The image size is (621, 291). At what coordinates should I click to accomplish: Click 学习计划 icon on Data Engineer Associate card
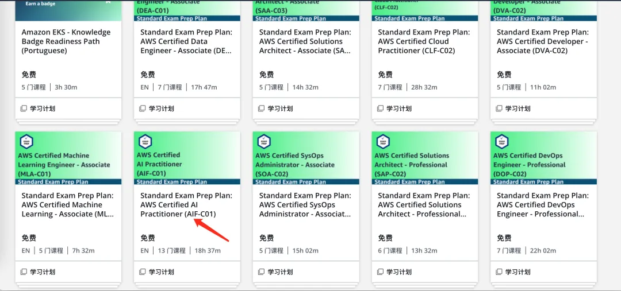(142, 108)
